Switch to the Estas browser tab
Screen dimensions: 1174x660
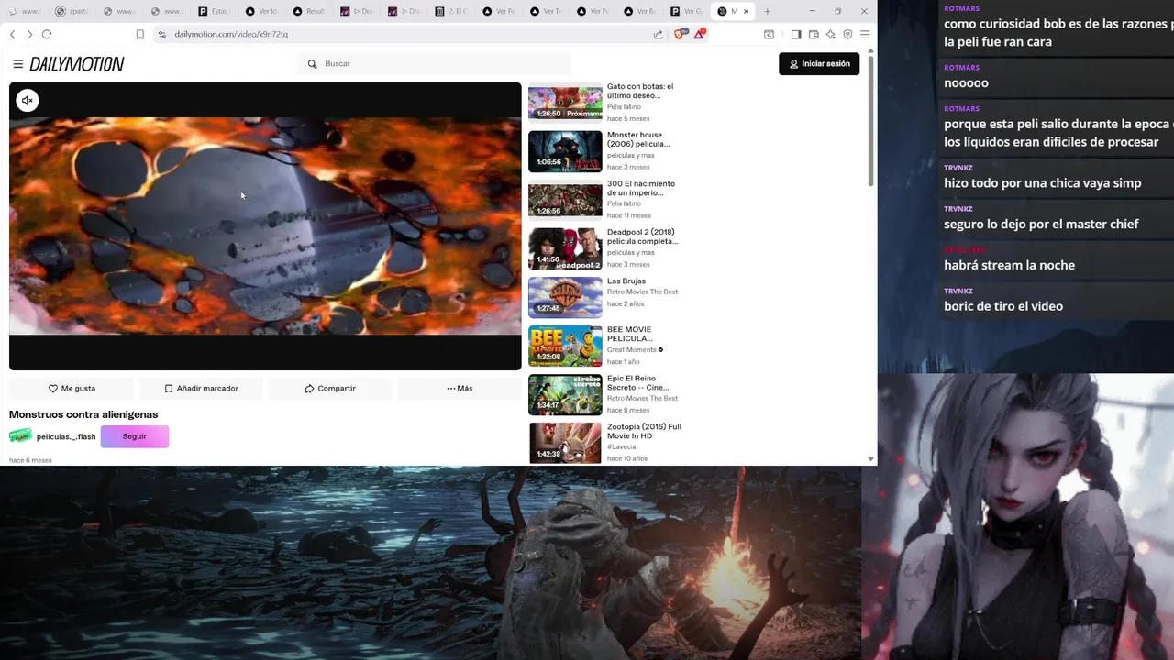click(x=215, y=11)
